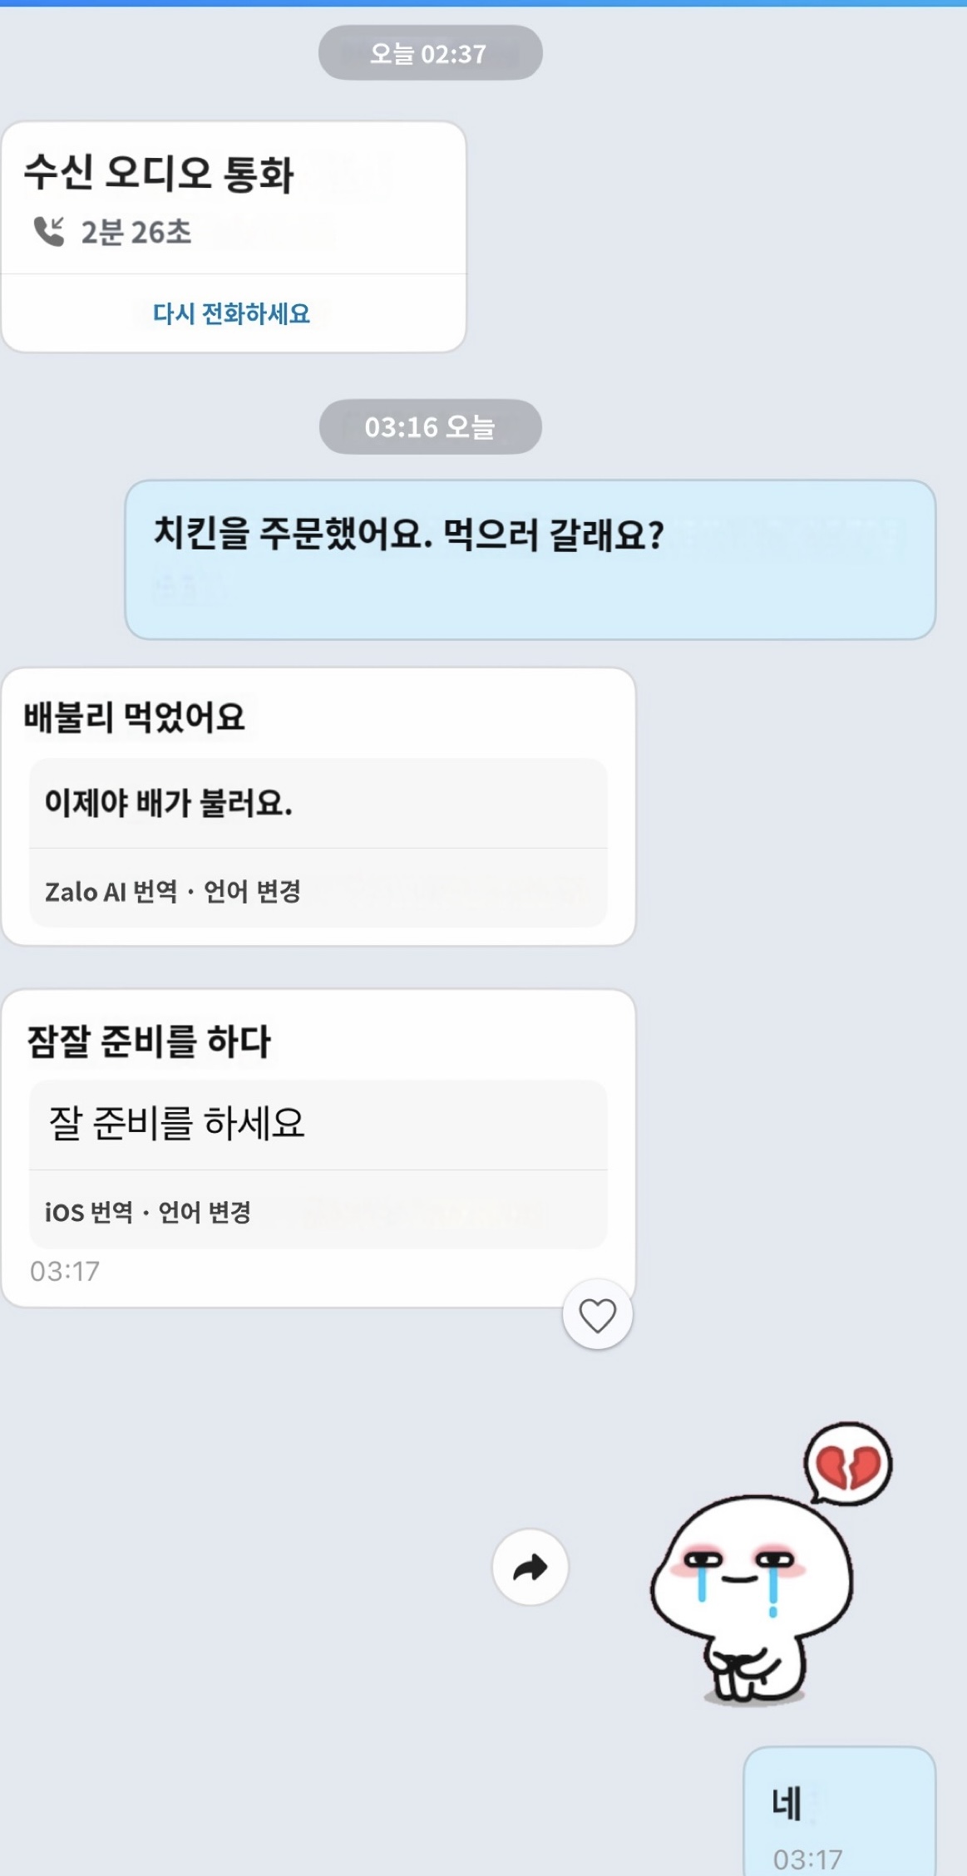Open the '수신 오디오 통화' call card
The image size is (967, 1876).
click(159, 173)
